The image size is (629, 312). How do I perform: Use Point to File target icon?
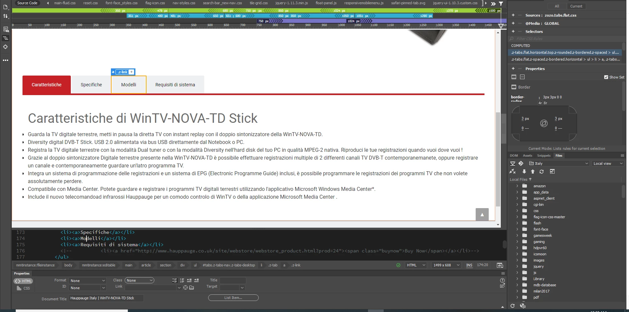click(185, 288)
